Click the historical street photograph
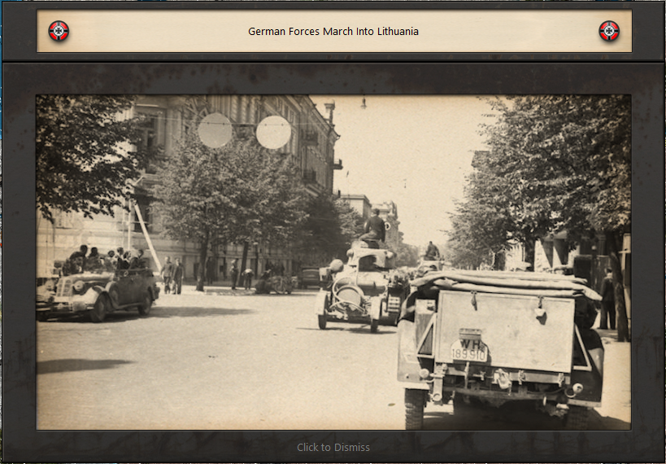 [333, 262]
